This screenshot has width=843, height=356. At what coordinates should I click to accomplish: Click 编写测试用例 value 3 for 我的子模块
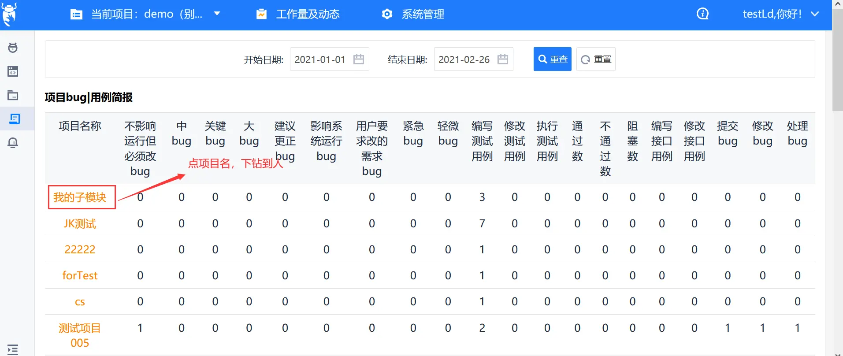pos(482,197)
